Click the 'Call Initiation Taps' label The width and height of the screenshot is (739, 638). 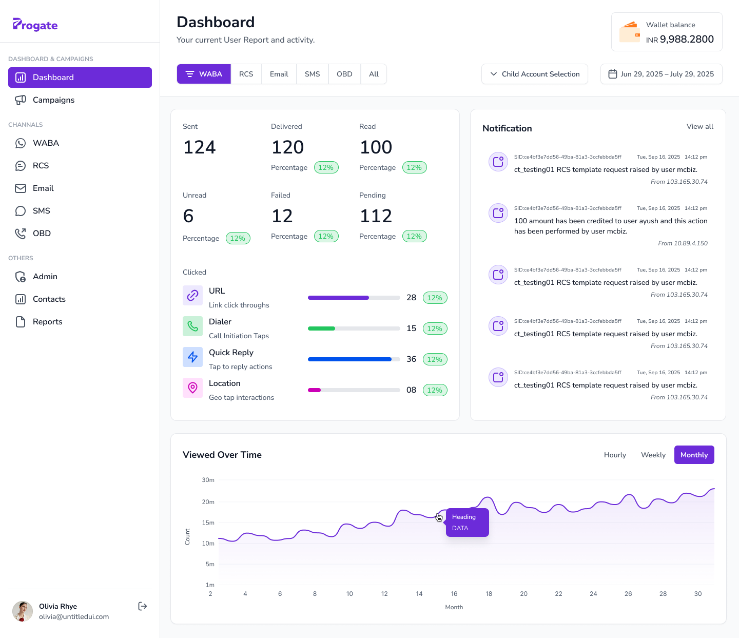[x=239, y=336]
